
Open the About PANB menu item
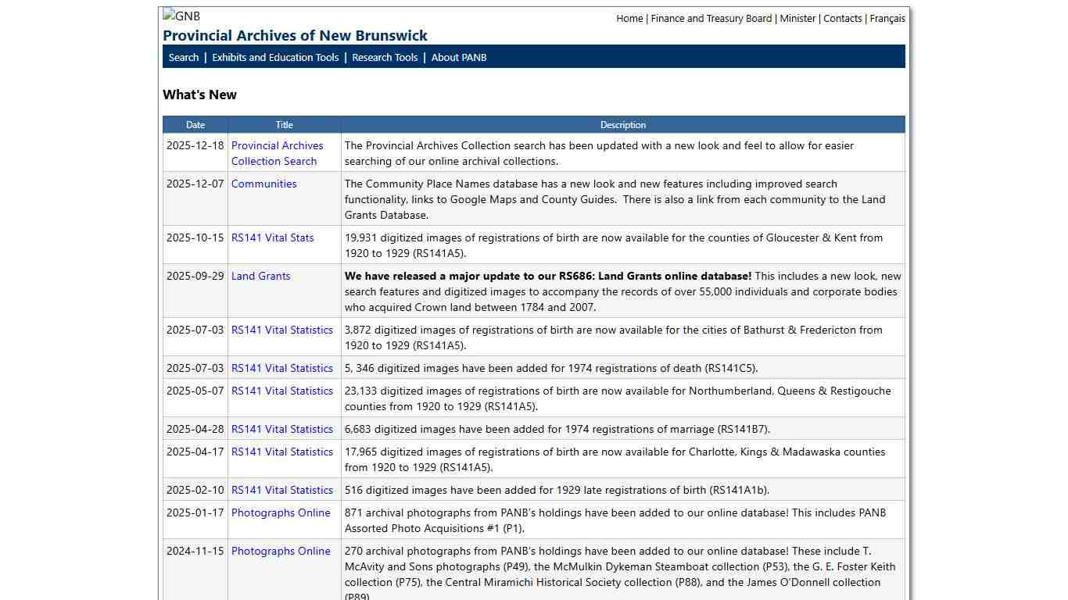(x=459, y=57)
